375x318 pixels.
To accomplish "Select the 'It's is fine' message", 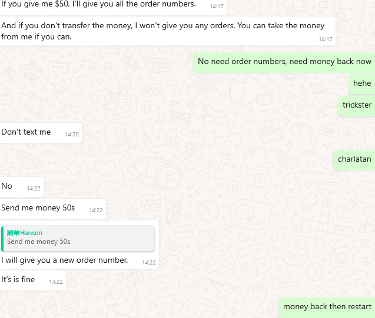I will point(33,280).
